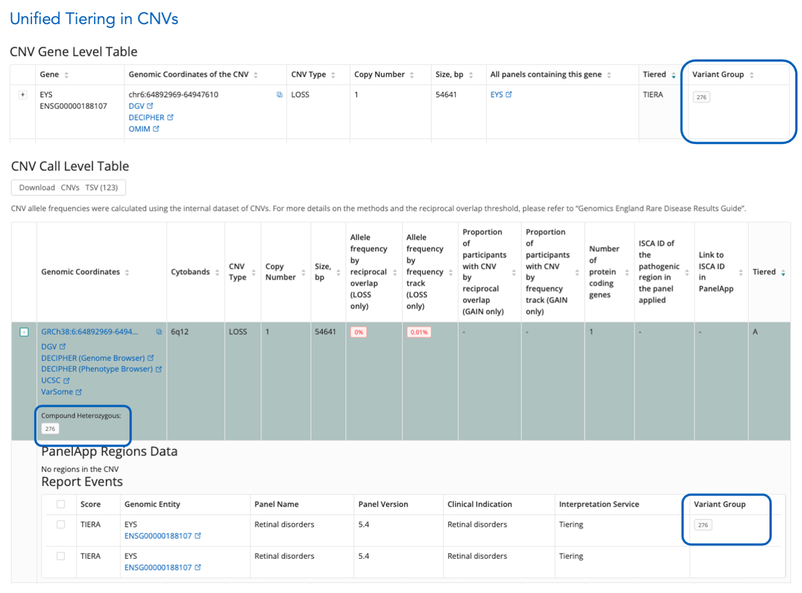Sort Gene table by Size, bp
This screenshot has width=802, height=593.
coord(471,75)
